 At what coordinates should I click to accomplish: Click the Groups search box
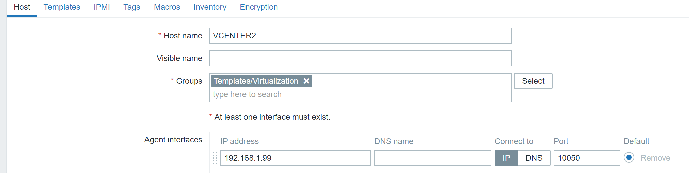[x=360, y=95]
